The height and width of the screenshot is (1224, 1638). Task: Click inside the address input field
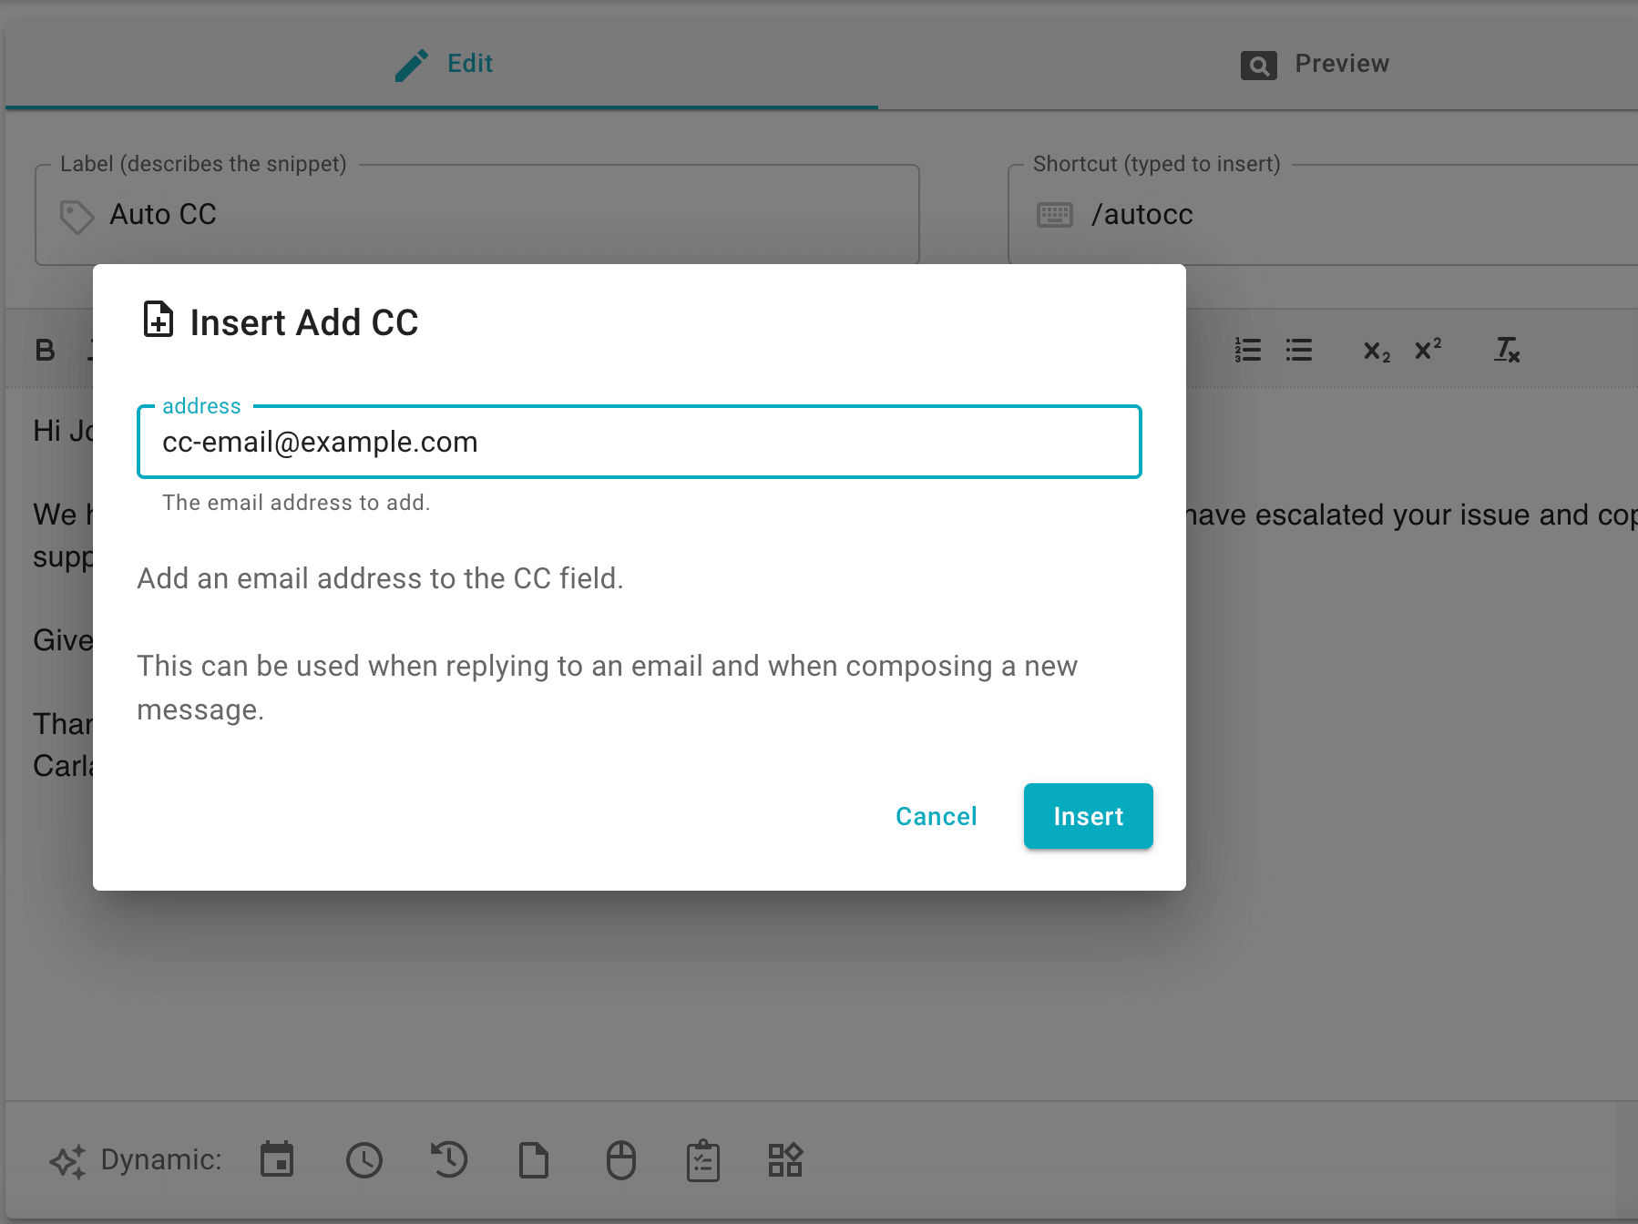point(638,443)
